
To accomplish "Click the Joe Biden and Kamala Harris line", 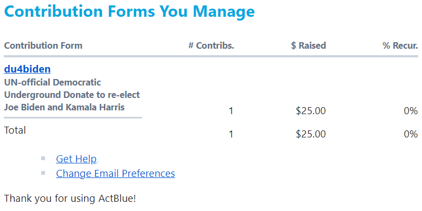I will tap(65, 107).
